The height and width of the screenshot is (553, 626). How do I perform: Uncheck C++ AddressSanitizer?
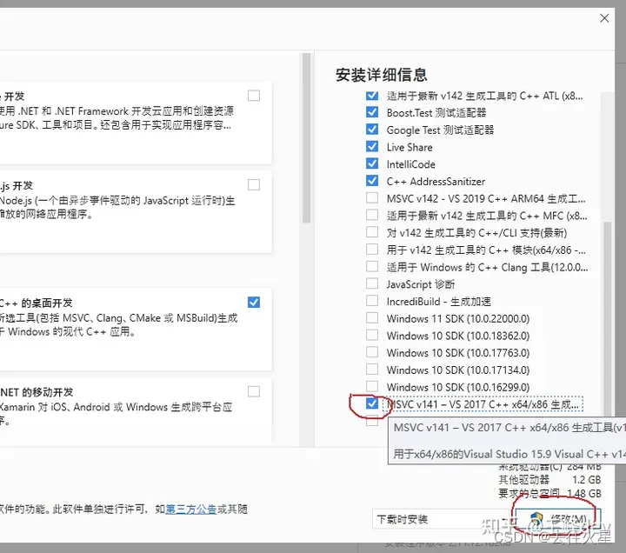[372, 181]
